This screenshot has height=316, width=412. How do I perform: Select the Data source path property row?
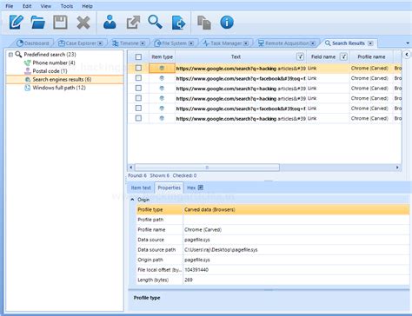coord(273,250)
